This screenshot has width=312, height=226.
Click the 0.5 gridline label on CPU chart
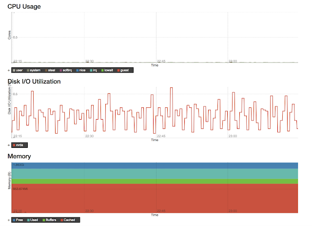click(x=15, y=37)
